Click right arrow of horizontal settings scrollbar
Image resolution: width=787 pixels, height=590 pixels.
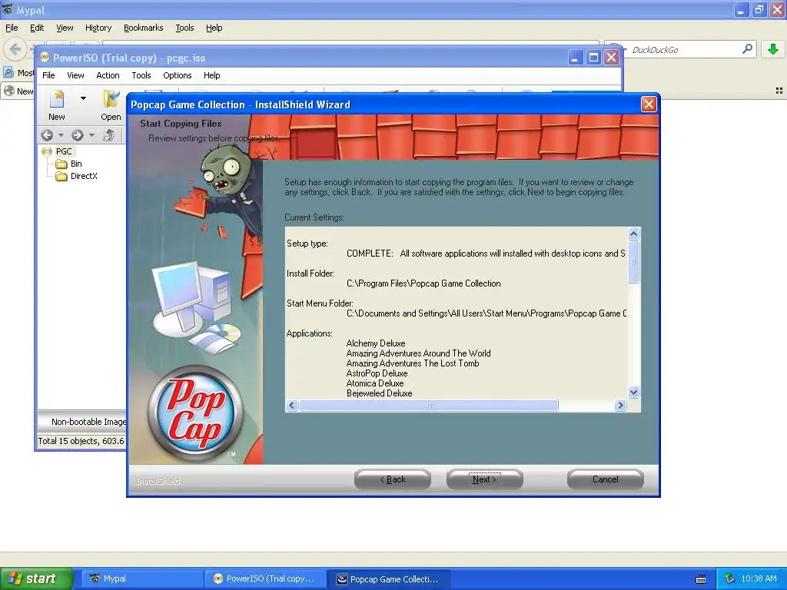click(620, 406)
